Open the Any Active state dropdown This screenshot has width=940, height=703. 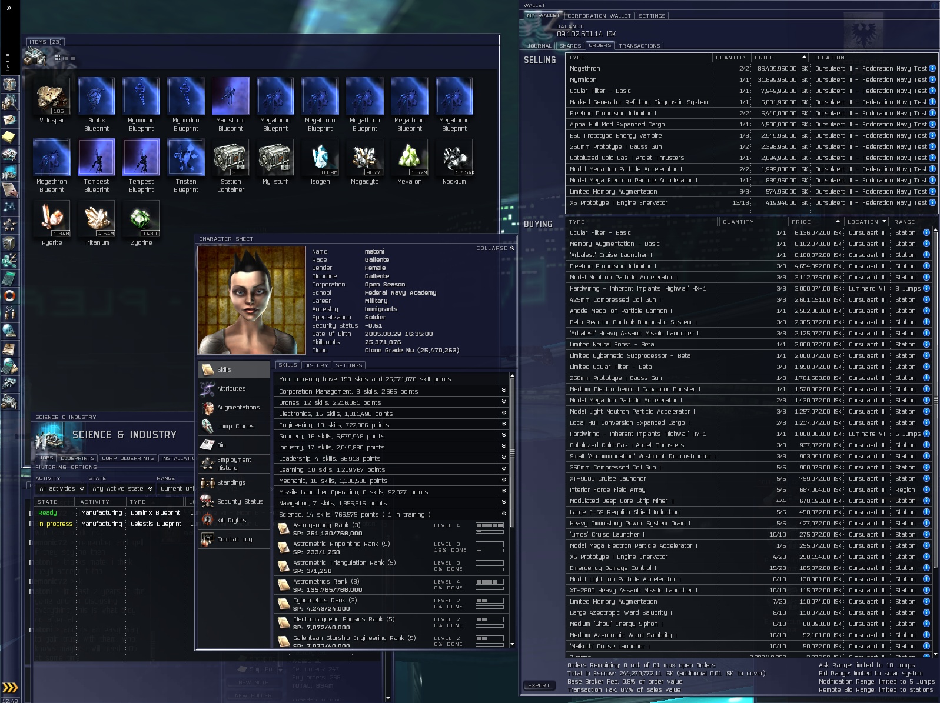pyautogui.click(x=122, y=488)
